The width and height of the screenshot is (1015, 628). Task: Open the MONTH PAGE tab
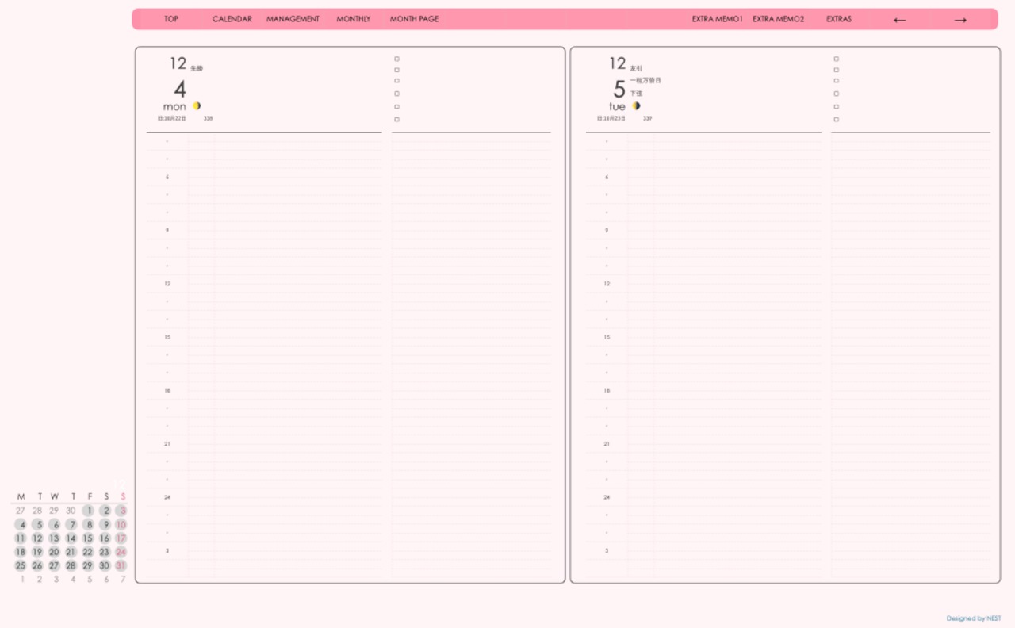click(x=414, y=19)
